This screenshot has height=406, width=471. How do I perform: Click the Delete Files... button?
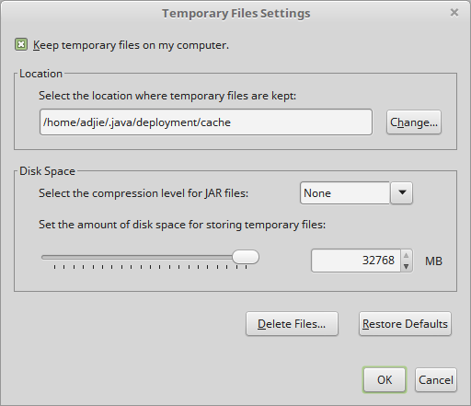(292, 324)
